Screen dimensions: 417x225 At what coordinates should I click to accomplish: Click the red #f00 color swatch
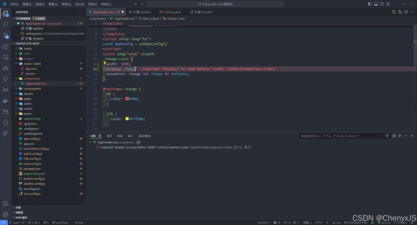point(127,99)
